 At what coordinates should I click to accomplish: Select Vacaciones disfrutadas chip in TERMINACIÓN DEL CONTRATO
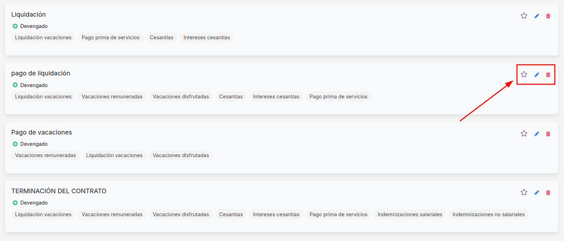(x=181, y=214)
